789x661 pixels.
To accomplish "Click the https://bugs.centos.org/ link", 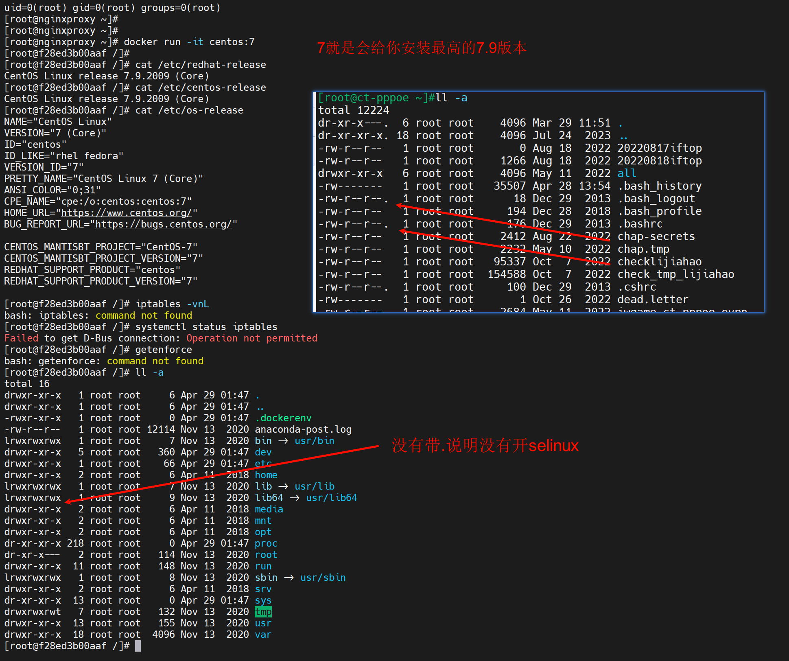I will click(163, 224).
